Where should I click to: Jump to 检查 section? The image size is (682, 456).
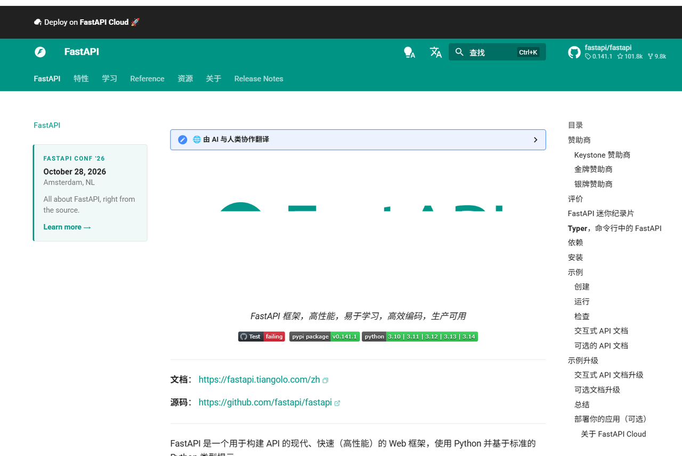click(x=582, y=316)
